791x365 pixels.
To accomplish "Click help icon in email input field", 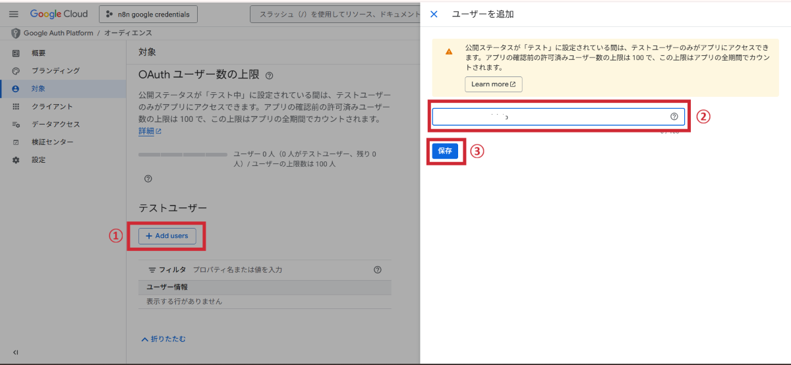I will tap(674, 117).
